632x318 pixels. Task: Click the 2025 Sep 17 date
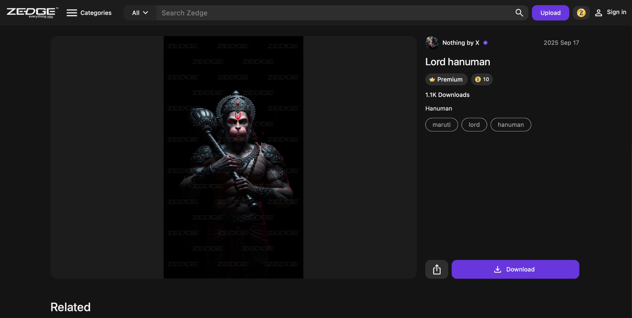pos(561,43)
